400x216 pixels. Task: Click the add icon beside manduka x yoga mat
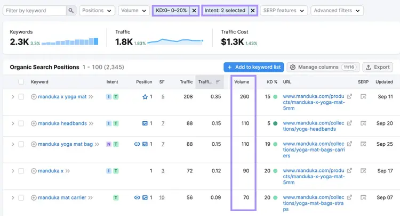tap(34, 97)
